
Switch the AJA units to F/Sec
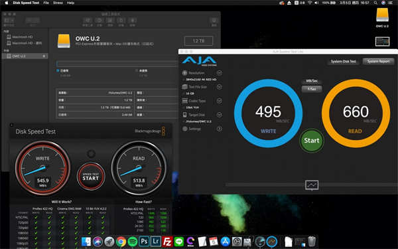[x=312, y=89]
